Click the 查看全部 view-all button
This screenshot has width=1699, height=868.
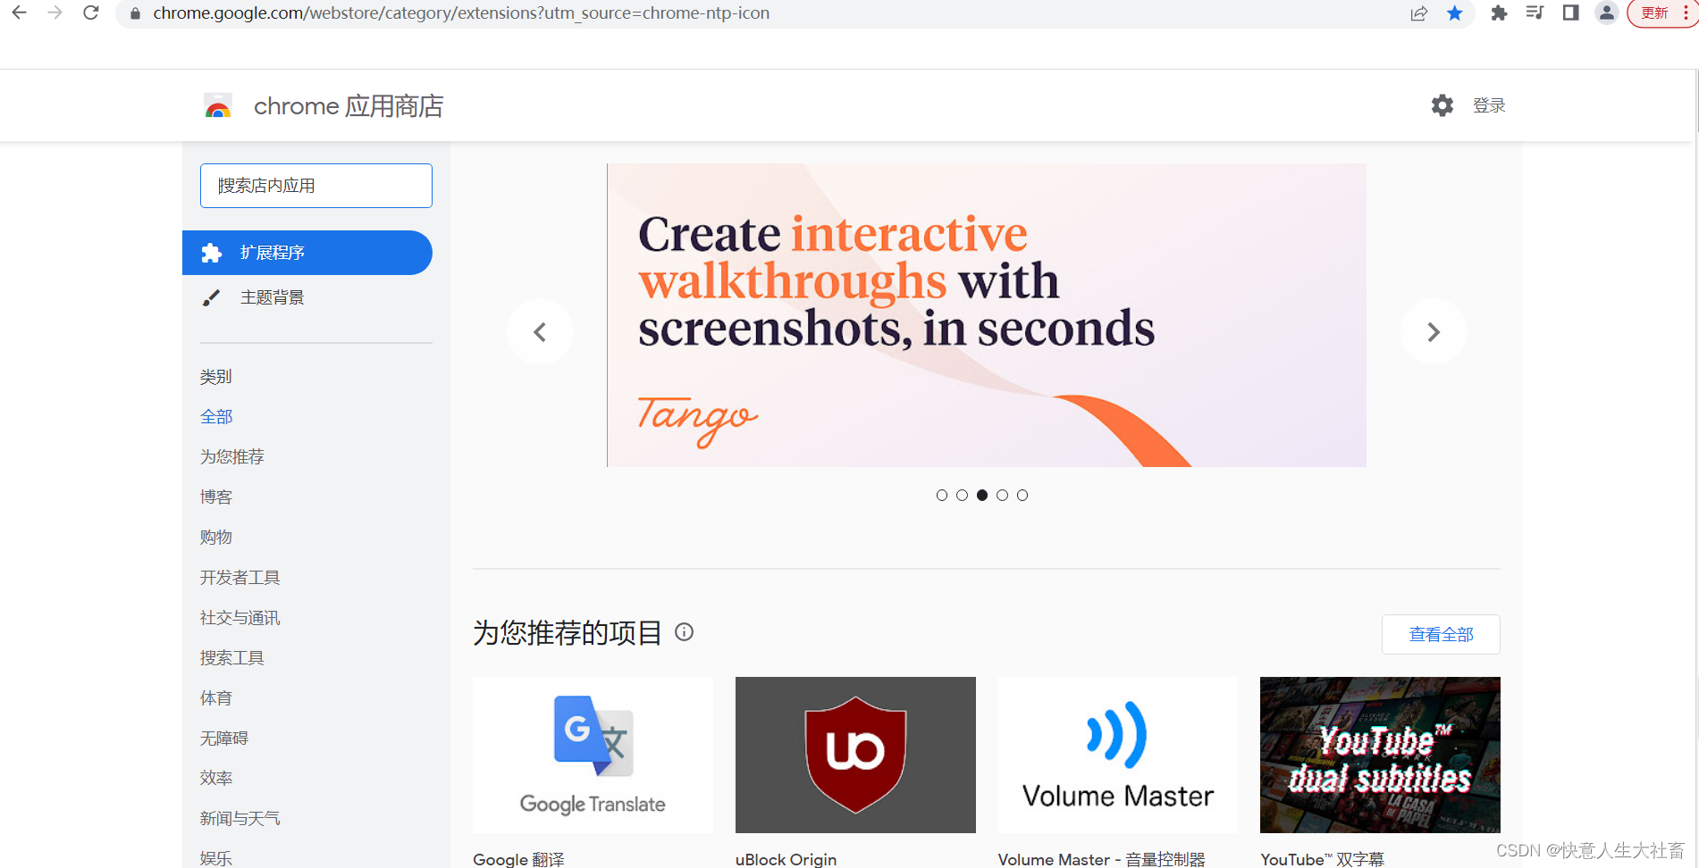[x=1441, y=635]
